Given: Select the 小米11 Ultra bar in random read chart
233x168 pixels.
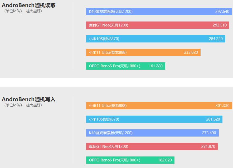Looking at the screenshot, I should tap(143, 52).
